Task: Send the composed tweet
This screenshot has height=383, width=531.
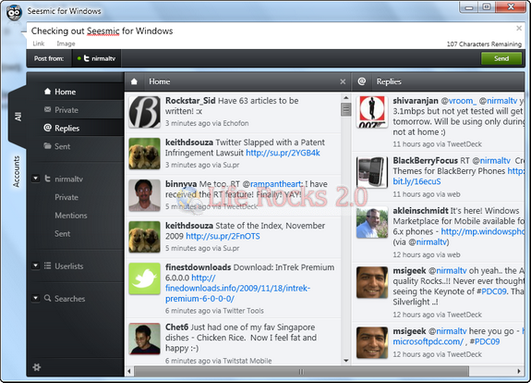Action: coord(501,58)
